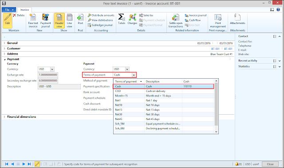This screenshot has width=284, height=168.
Task: Click the Edit pencil button in the ribbon
Action: click(8, 20)
